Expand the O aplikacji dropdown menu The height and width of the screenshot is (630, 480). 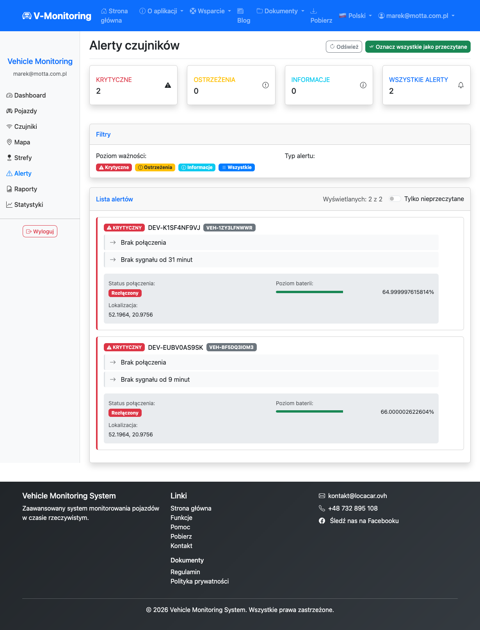coord(162,11)
